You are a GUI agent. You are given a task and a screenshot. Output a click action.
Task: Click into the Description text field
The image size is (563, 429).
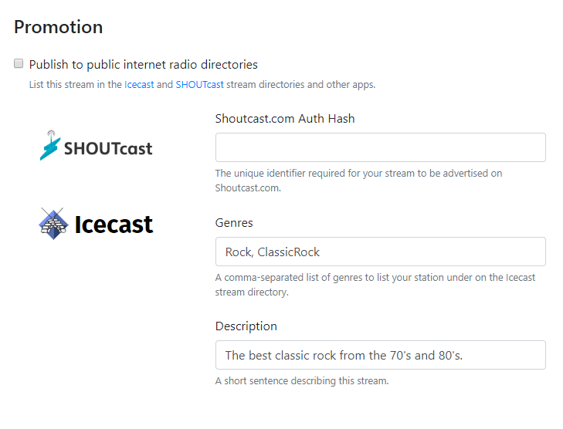point(381,355)
